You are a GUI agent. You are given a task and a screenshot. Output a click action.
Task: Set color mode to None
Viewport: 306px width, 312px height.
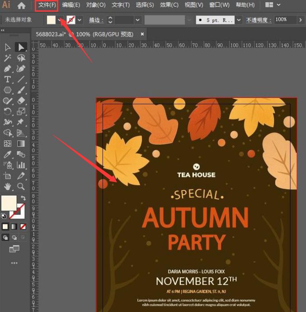23,226
